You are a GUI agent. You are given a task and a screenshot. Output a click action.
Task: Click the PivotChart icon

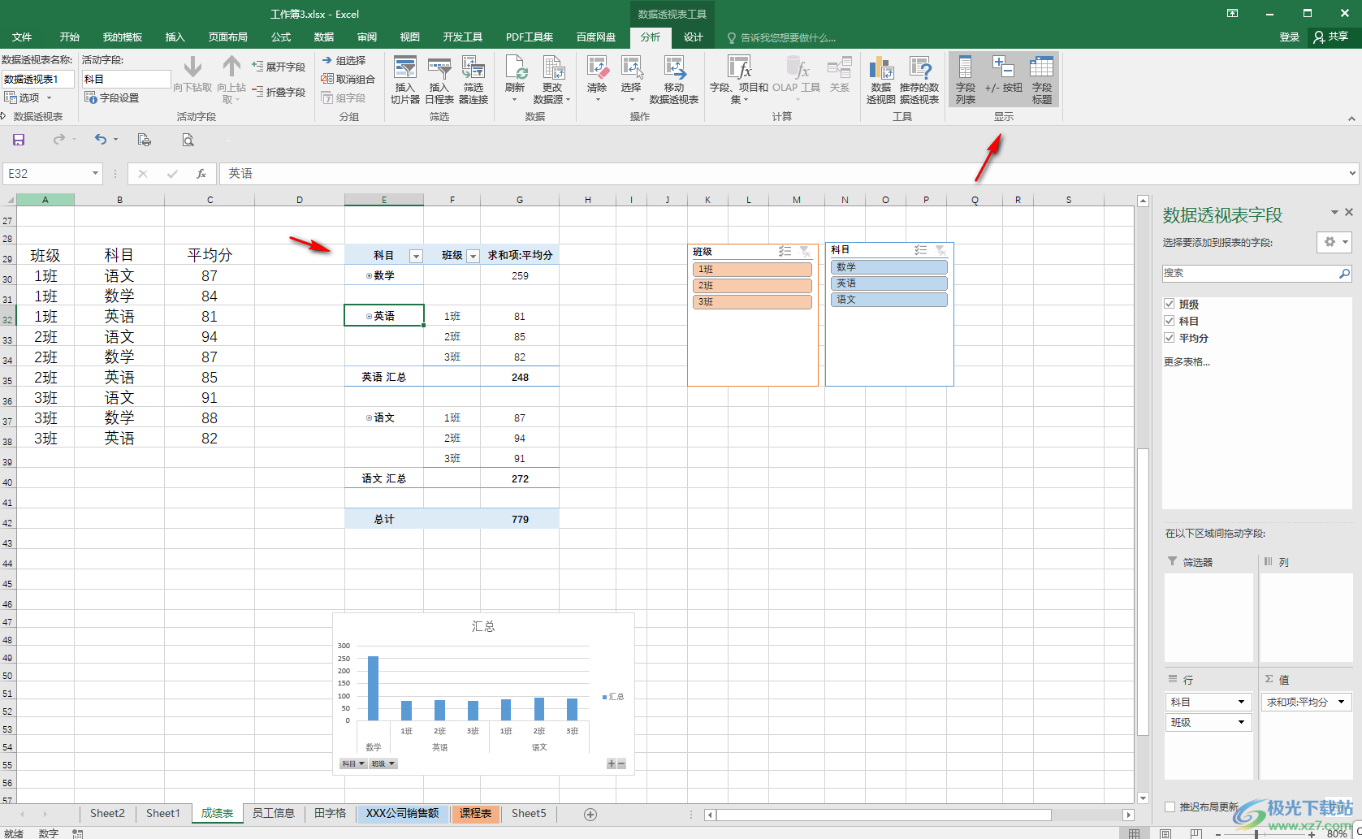click(881, 80)
